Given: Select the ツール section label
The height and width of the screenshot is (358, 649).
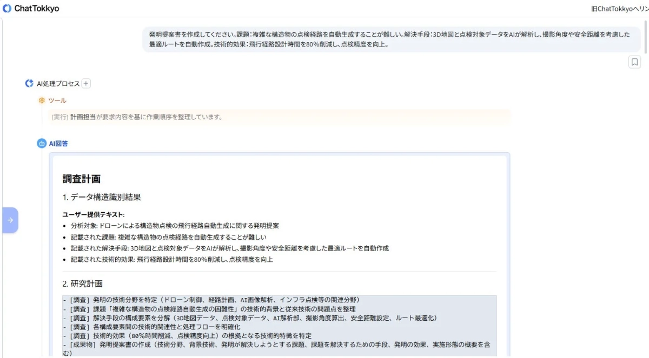Looking at the screenshot, I should pyautogui.click(x=56, y=100).
